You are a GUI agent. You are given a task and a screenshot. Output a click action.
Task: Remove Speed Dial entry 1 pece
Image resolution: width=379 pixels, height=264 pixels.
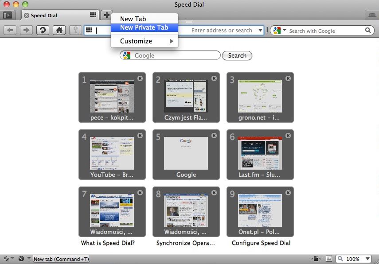[140, 78]
